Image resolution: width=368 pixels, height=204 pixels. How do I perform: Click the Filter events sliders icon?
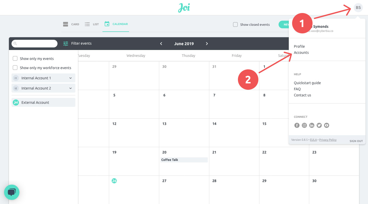click(66, 43)
